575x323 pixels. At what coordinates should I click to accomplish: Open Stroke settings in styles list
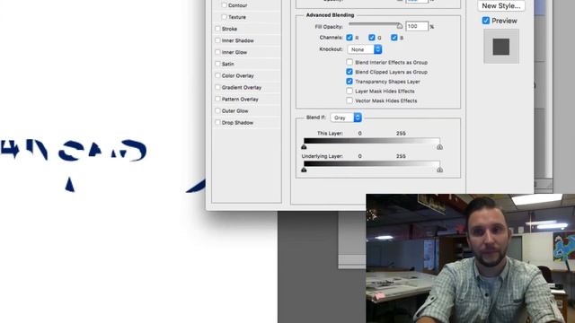(229, 29)
